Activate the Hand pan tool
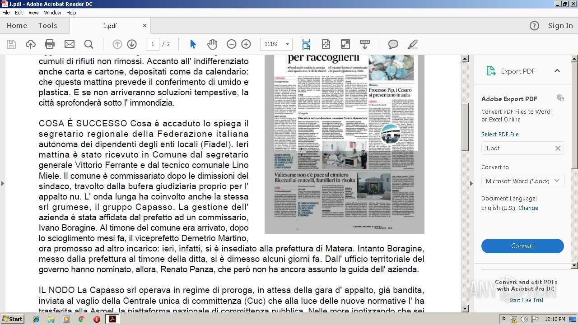Screen dimensions: 578x325 click(x=212, y=44)
